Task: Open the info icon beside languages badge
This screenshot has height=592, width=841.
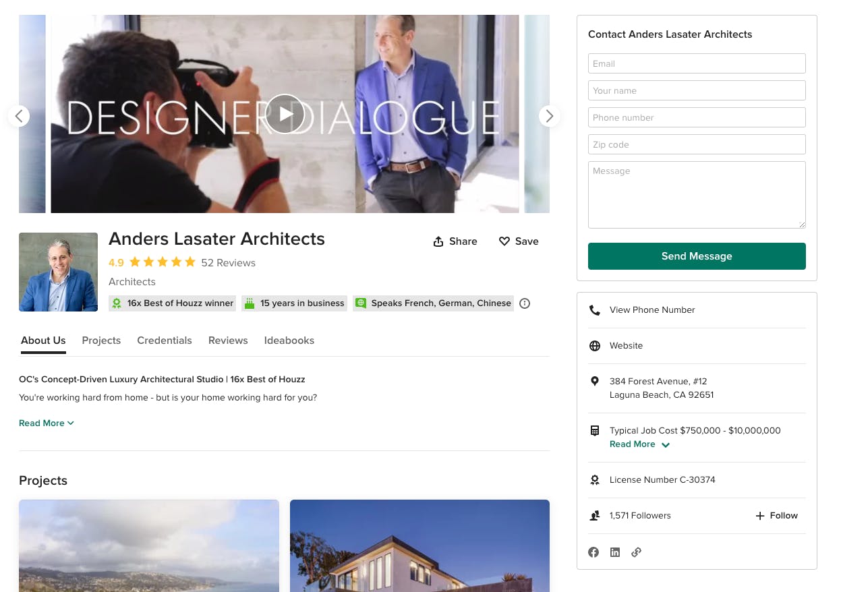Action: click(525, 303)
